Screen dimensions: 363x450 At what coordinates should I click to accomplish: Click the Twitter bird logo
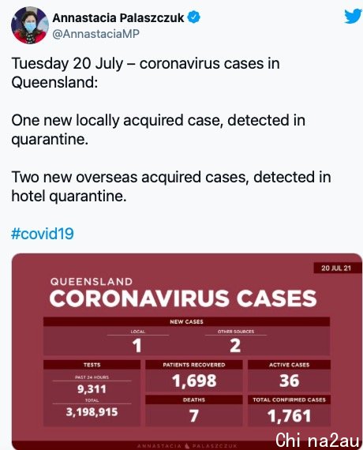click(354, 17)
